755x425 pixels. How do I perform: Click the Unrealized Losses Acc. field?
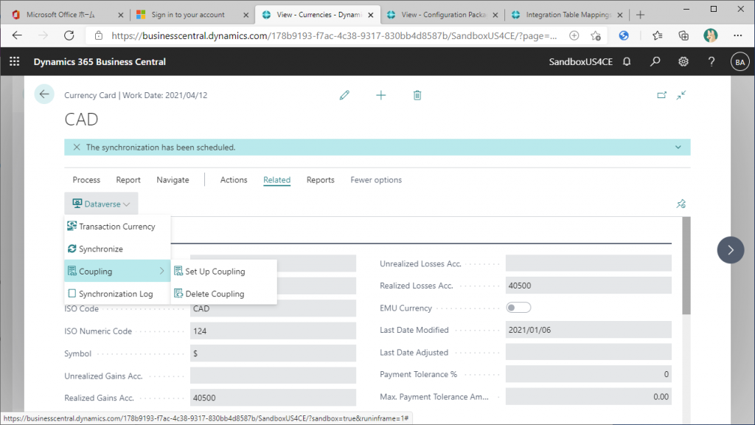pos(588,263)
